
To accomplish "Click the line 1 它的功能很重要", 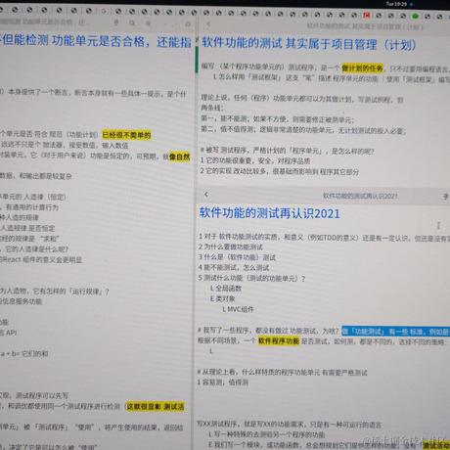I will coord(255,160).
